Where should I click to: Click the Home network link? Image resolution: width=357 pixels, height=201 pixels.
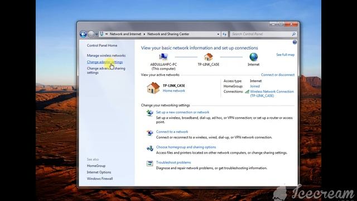[173, 90]
